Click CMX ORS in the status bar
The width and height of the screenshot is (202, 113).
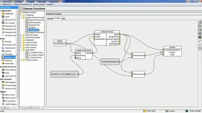point(151,111)
